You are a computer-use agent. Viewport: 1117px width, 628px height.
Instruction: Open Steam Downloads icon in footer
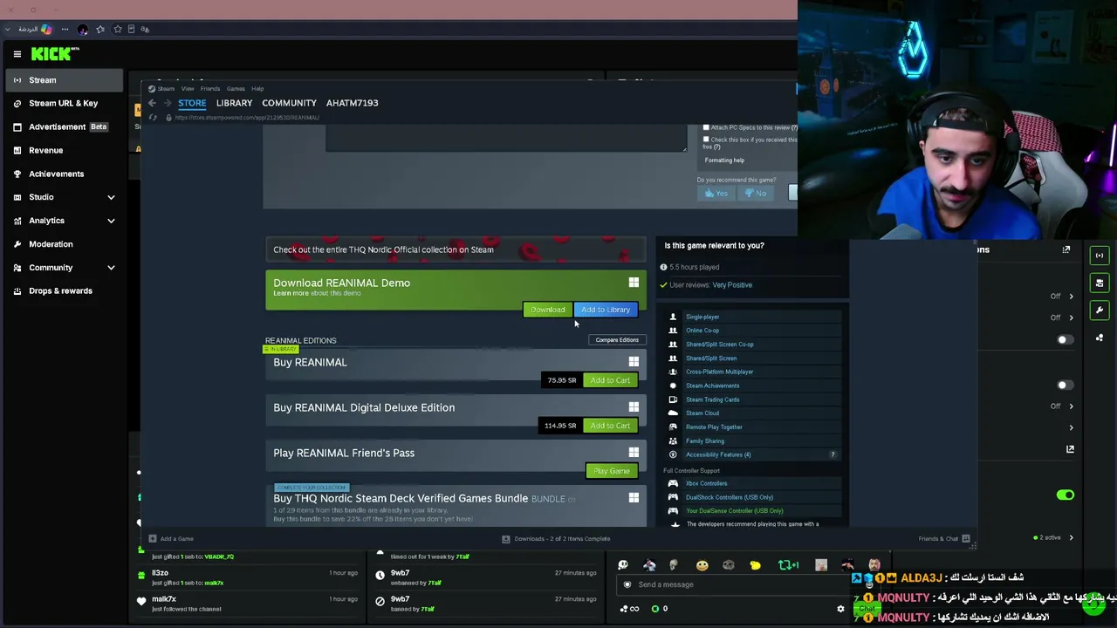506,539
